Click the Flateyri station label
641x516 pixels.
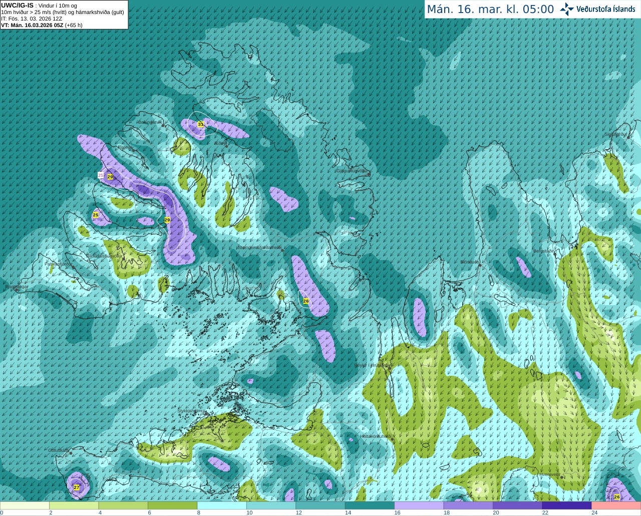pos(125,147)
